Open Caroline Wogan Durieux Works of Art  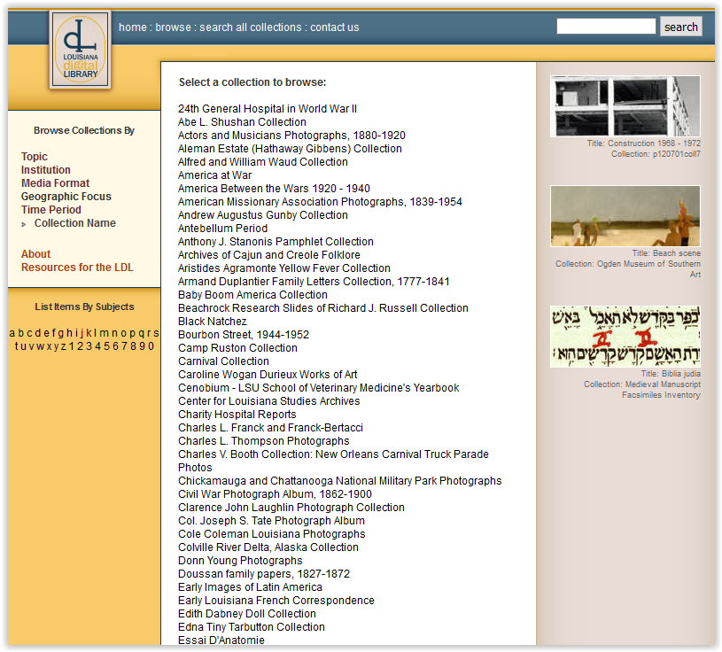268,375
